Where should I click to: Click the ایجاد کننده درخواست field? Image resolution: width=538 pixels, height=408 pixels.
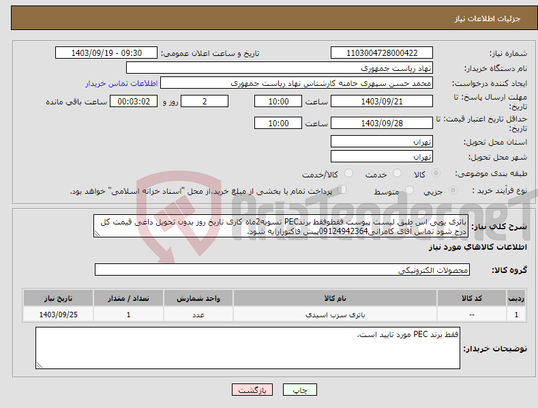coord(297,83)
